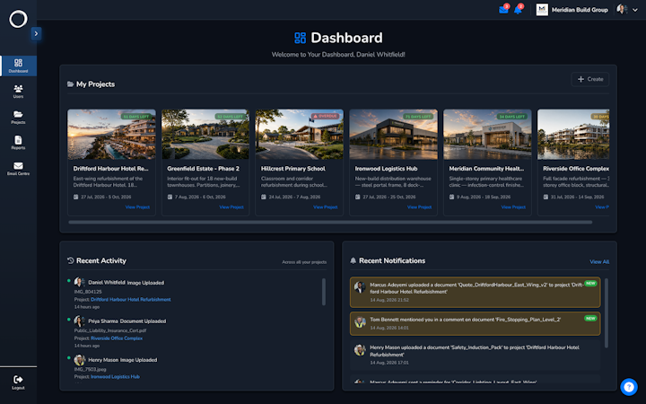
Task: Open Dashboard in the sidebar
Action: pyautogui.click(x=18, y=66)
